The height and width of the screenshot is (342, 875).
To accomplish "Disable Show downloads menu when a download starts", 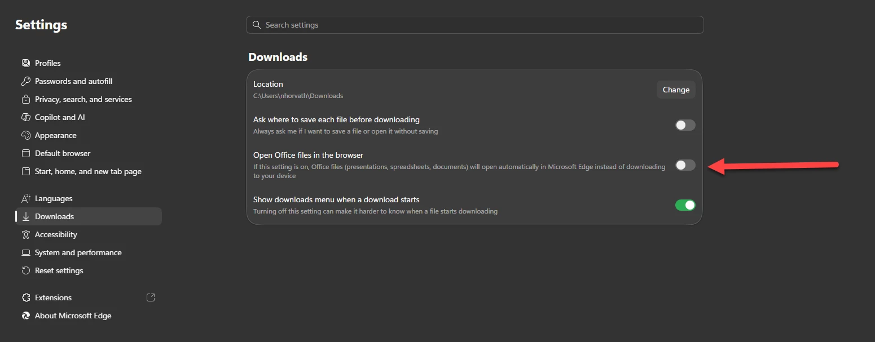I will (x=685, y=205).
